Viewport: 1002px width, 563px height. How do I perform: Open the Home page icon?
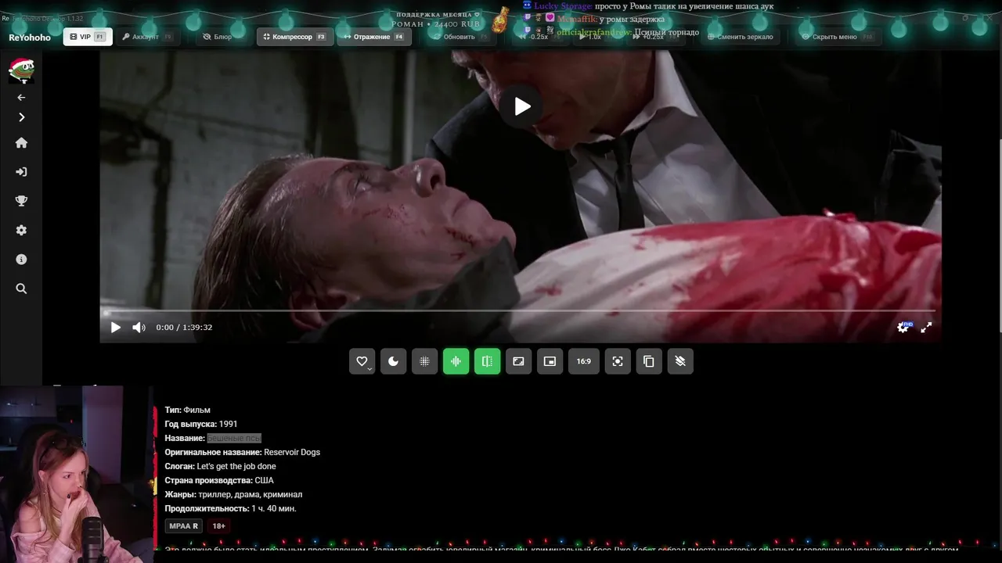point(21,143)
